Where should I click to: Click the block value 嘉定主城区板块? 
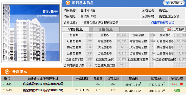coord(169,16)
